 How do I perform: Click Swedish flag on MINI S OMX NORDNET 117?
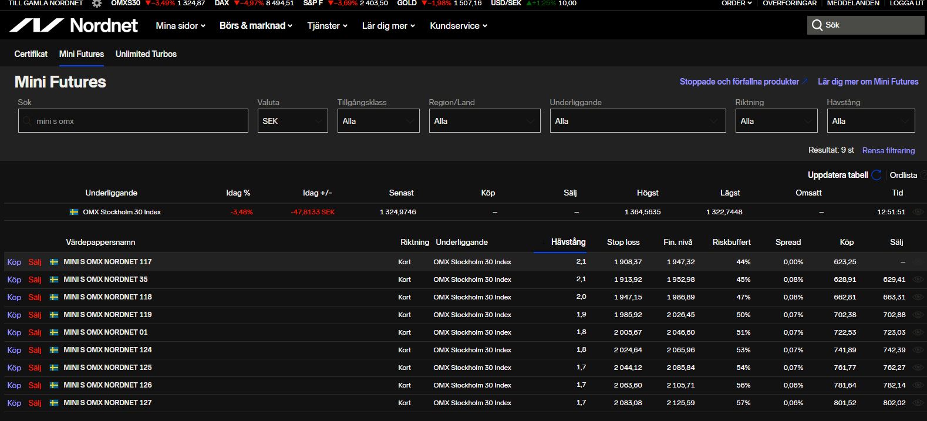[54, 262]
